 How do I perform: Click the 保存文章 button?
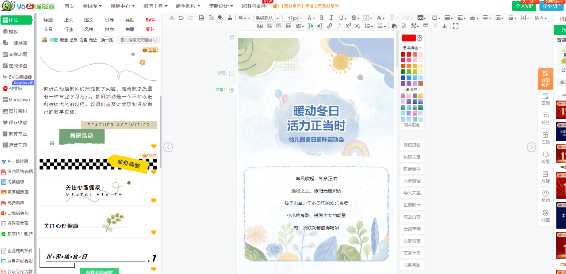(x=412, y=157)
